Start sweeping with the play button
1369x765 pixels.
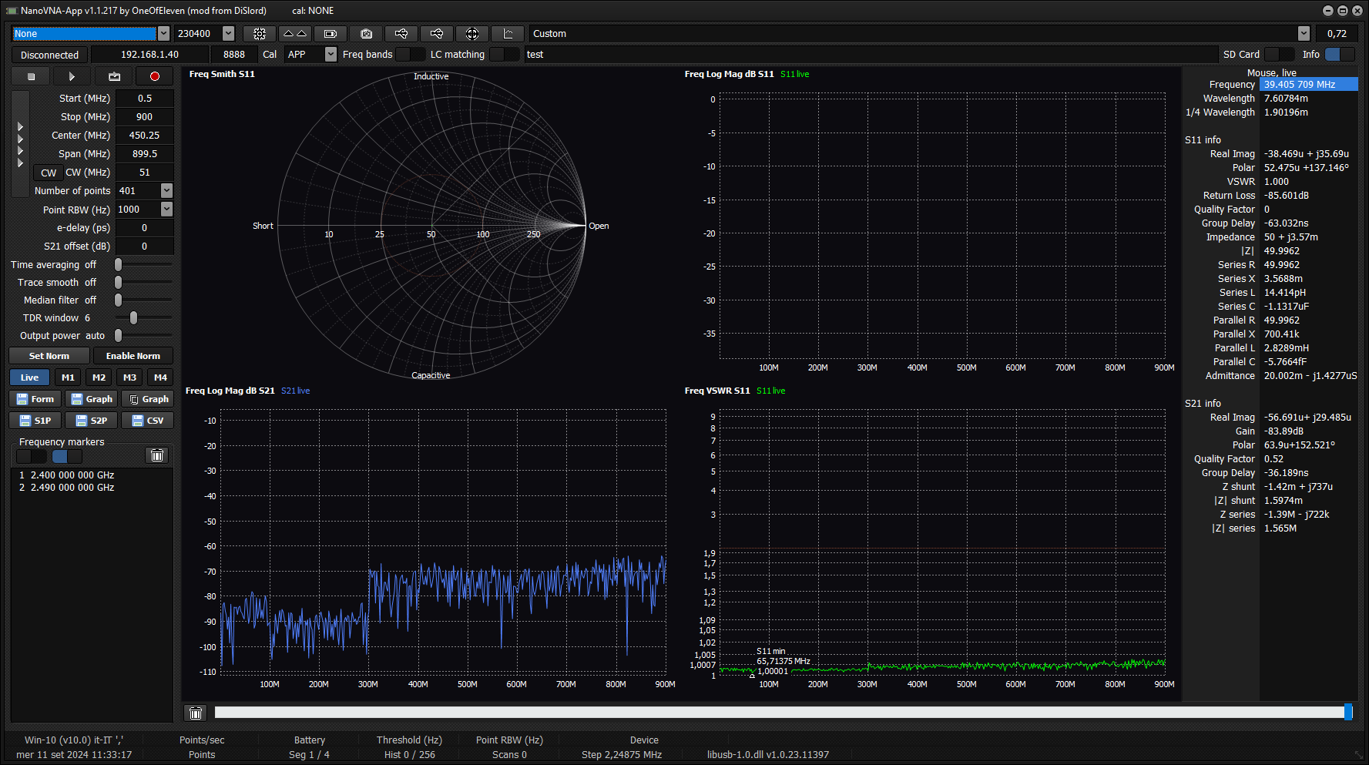[x=72, y=76]
